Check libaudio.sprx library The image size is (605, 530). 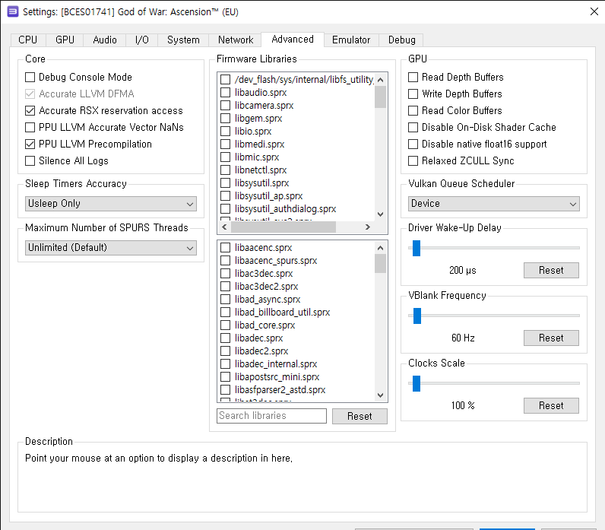[225, 93]
